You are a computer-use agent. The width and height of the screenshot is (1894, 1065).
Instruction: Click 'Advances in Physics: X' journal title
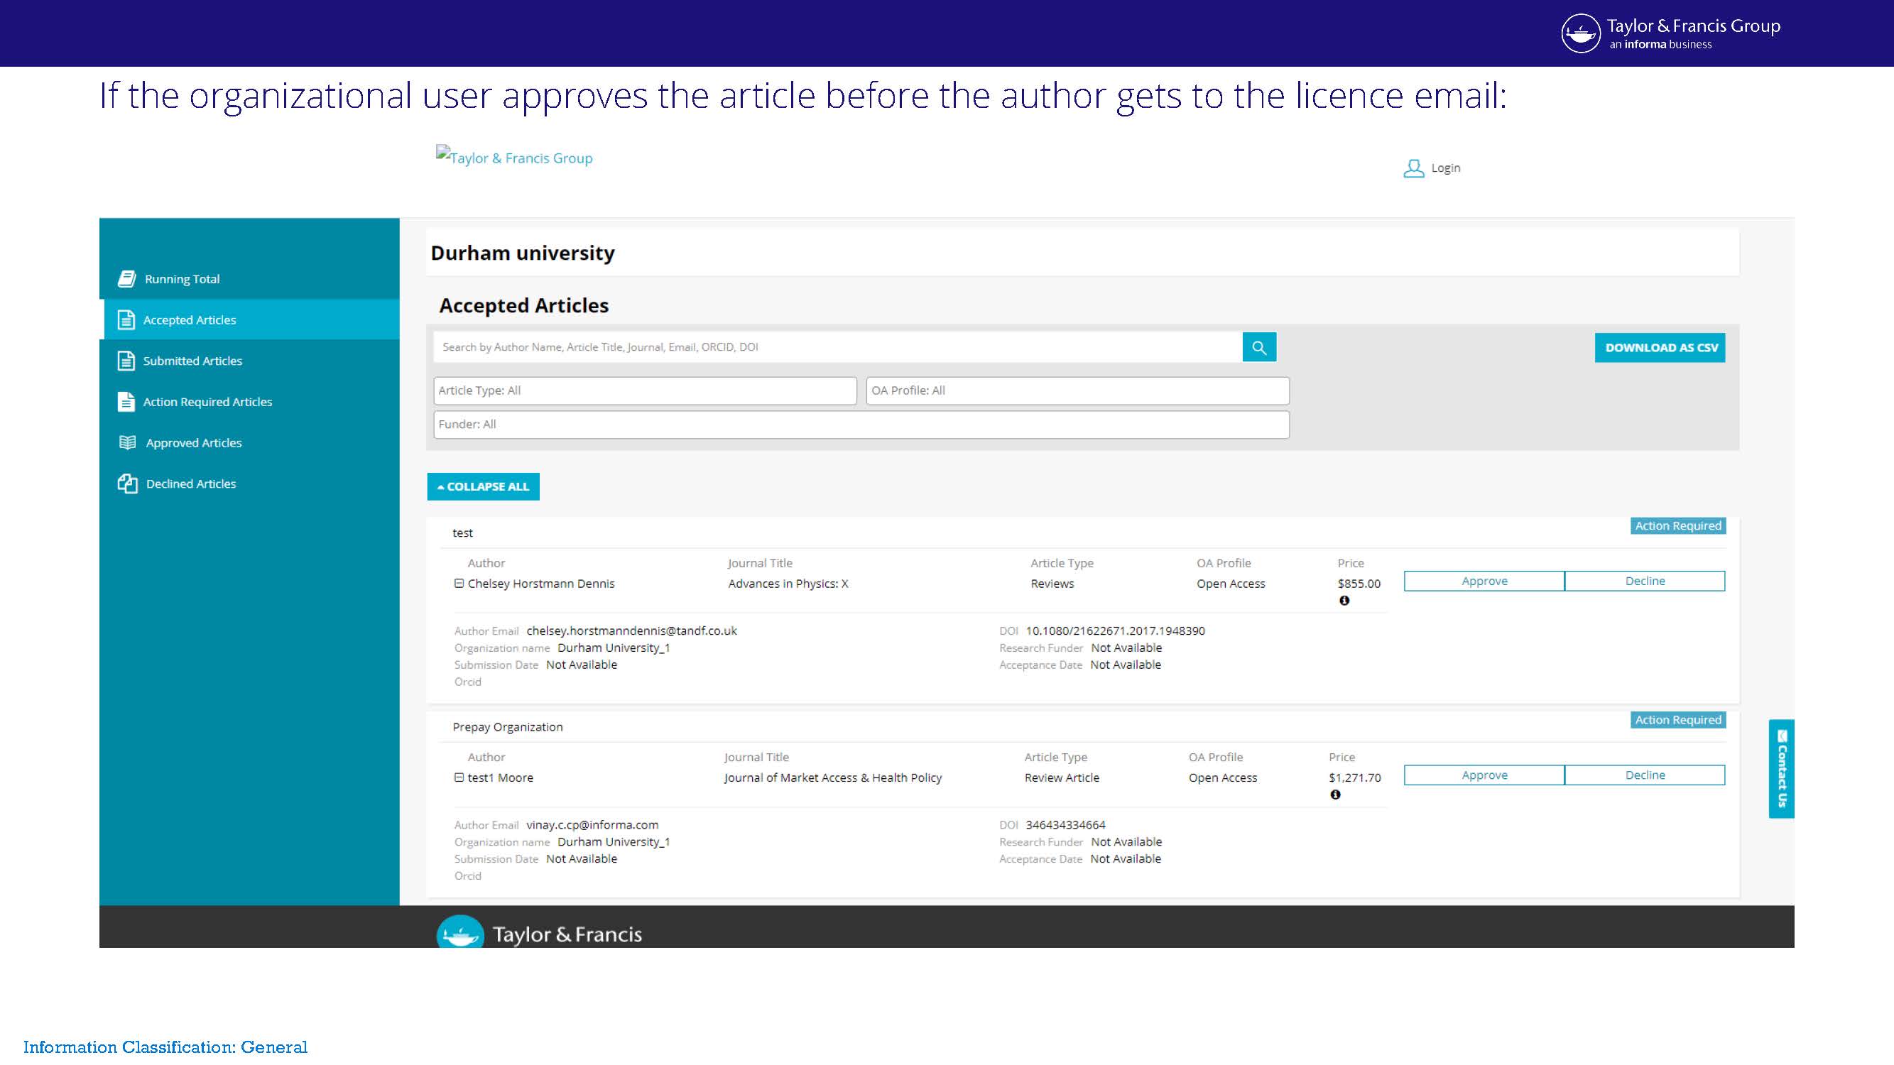[788, 584]
